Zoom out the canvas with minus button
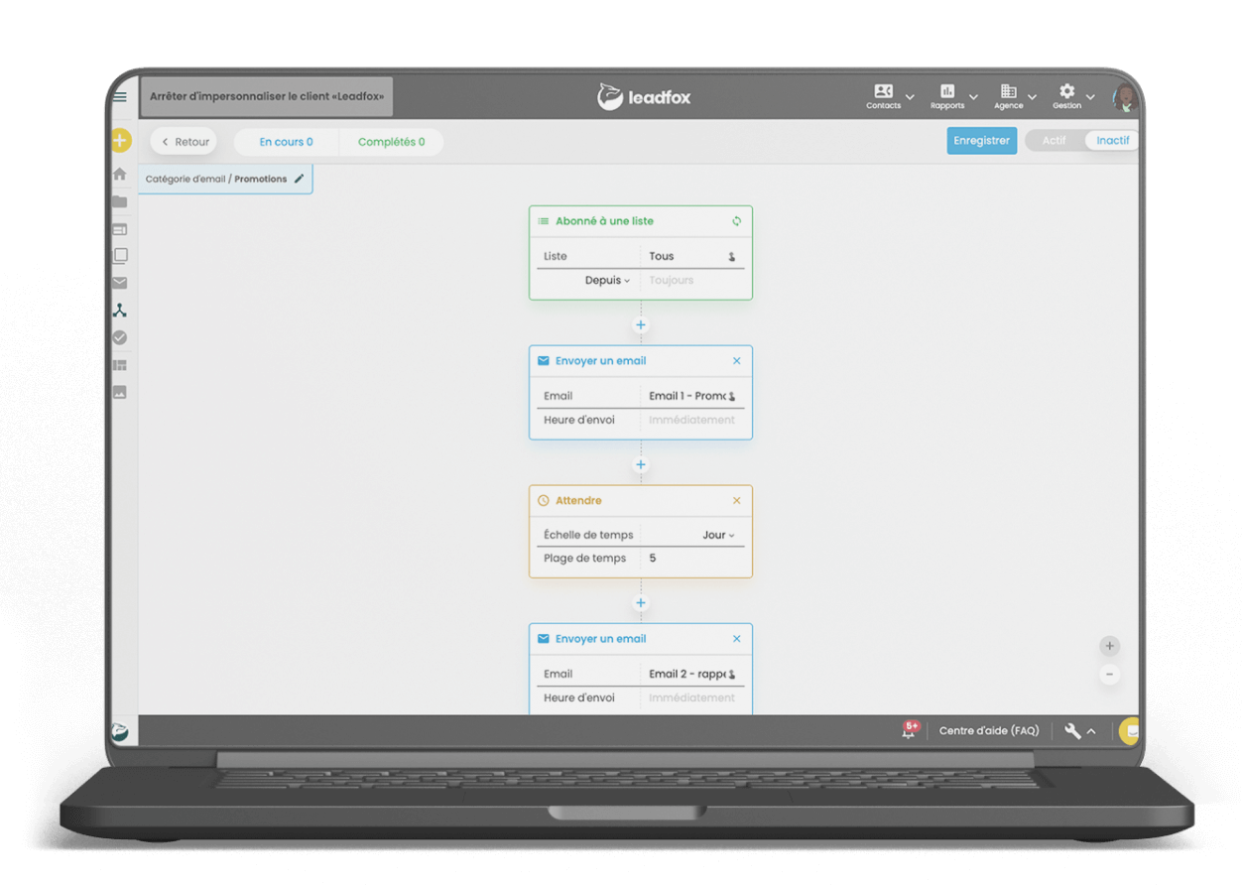 tap(1110, 675)
